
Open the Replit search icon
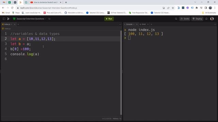176,19
